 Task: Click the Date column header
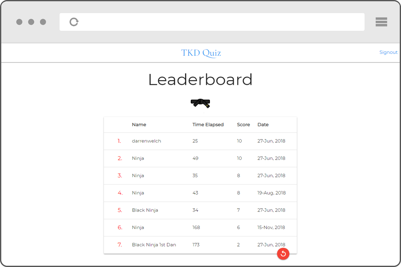click(263, 125)
